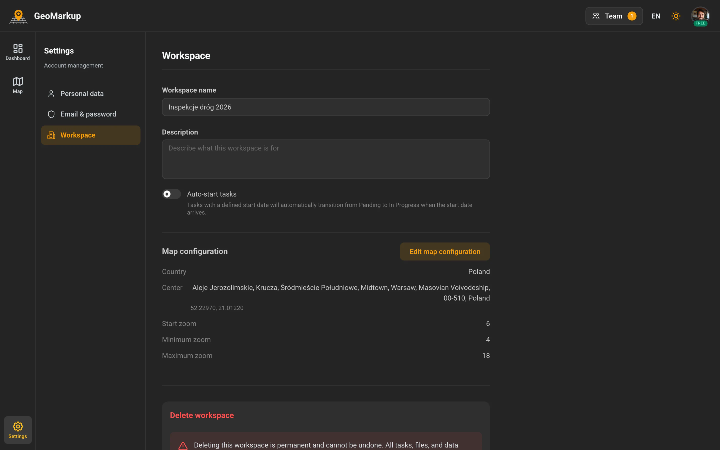Viewport: 720px width, 450px height.
Task: Open the EN language selector
Action: pos(656,16)
